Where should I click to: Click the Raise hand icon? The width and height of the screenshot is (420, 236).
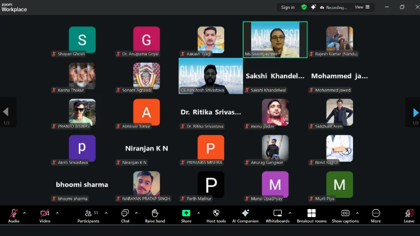[155, 216]
